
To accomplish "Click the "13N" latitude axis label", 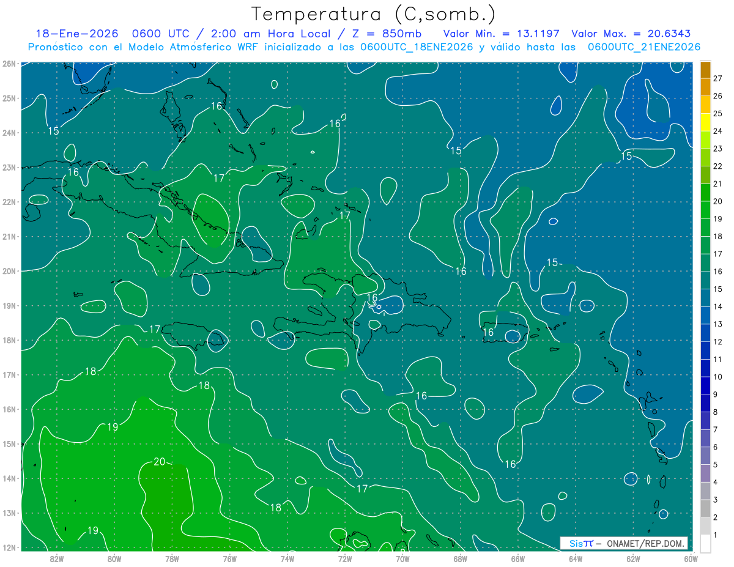I will point(9,513).
